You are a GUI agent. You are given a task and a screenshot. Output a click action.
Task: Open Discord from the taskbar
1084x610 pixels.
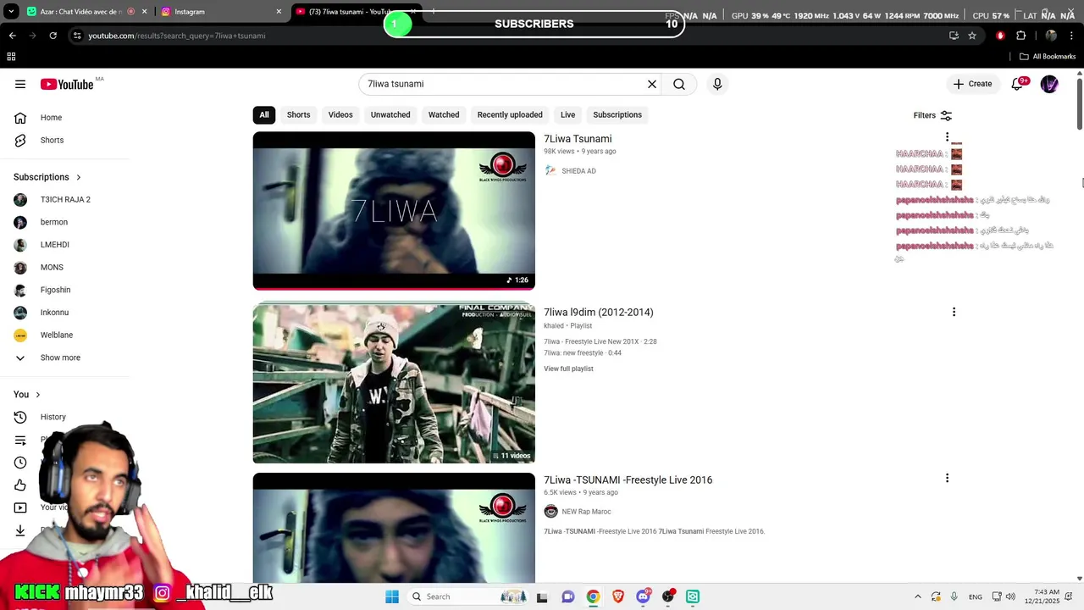point(644,596)
